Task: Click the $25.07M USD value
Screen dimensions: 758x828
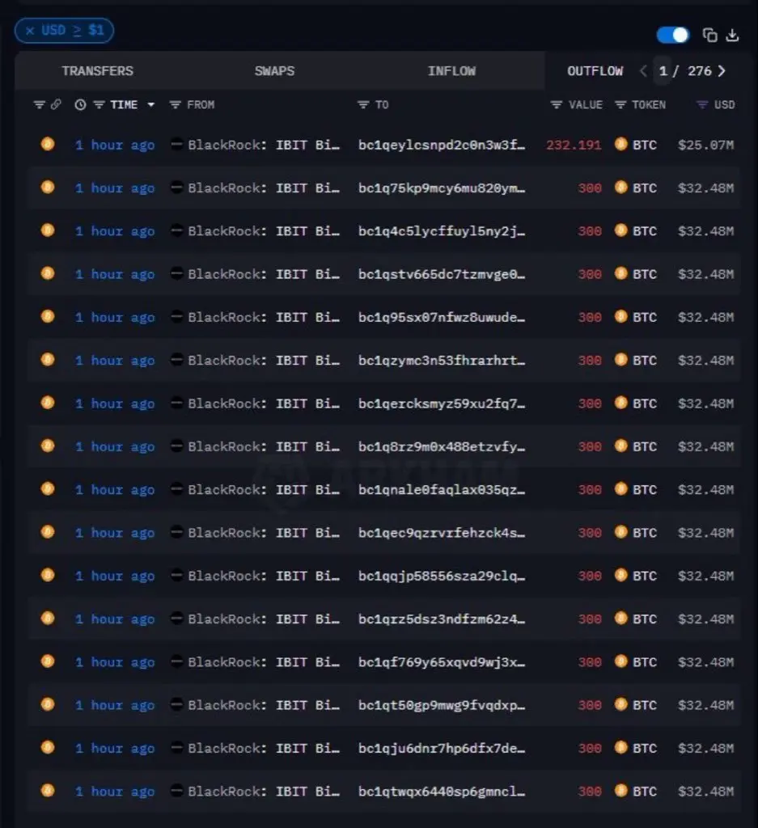Action: 705,145
